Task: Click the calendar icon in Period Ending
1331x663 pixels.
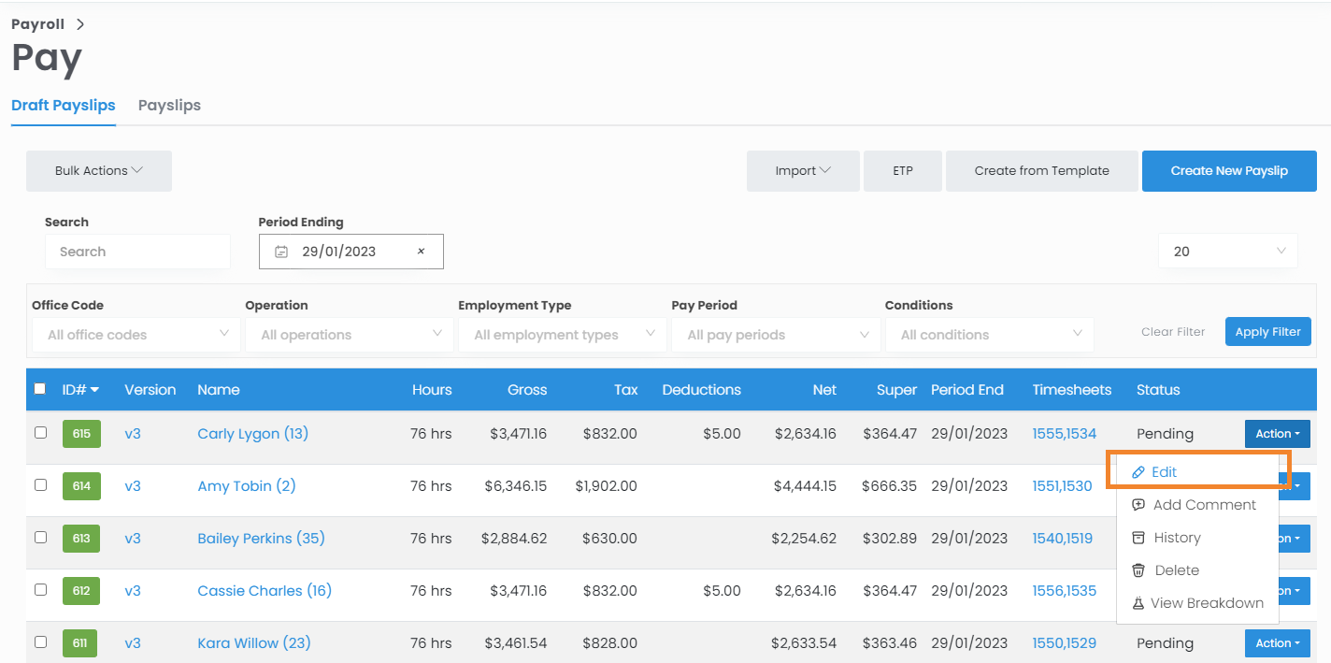Action: [281, 252]
